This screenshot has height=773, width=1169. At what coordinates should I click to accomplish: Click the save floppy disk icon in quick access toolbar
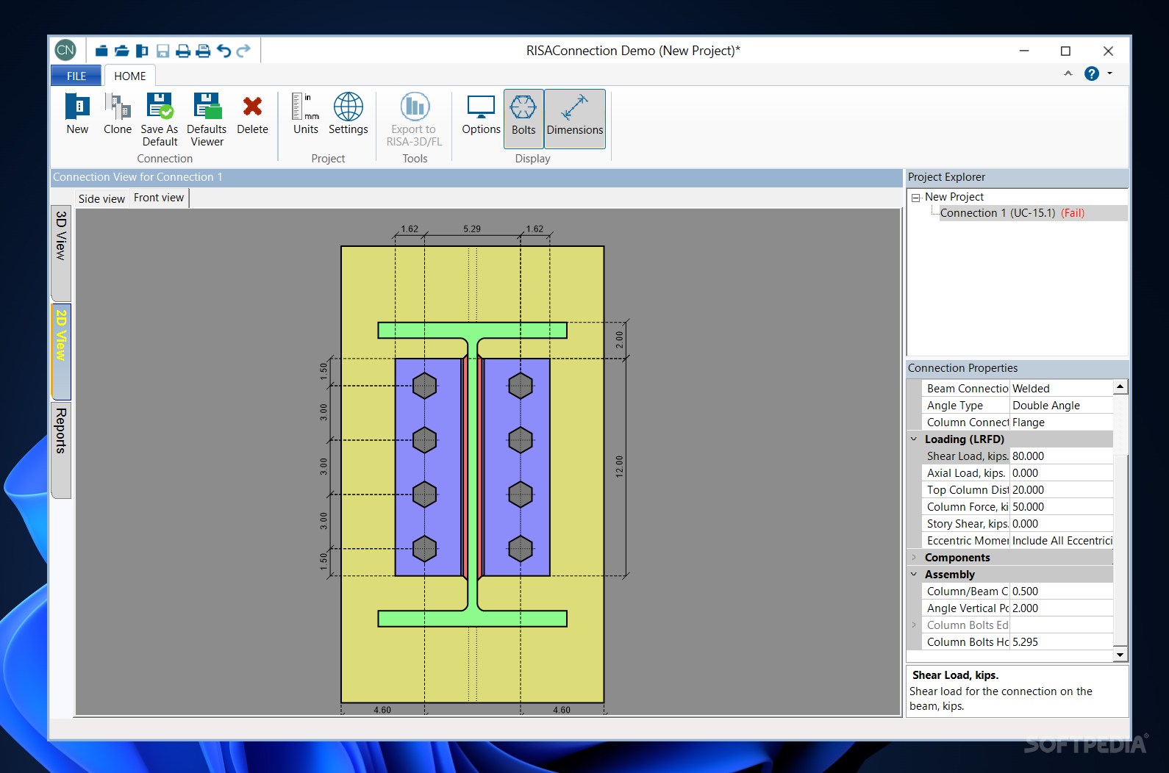tap(163, 51)
